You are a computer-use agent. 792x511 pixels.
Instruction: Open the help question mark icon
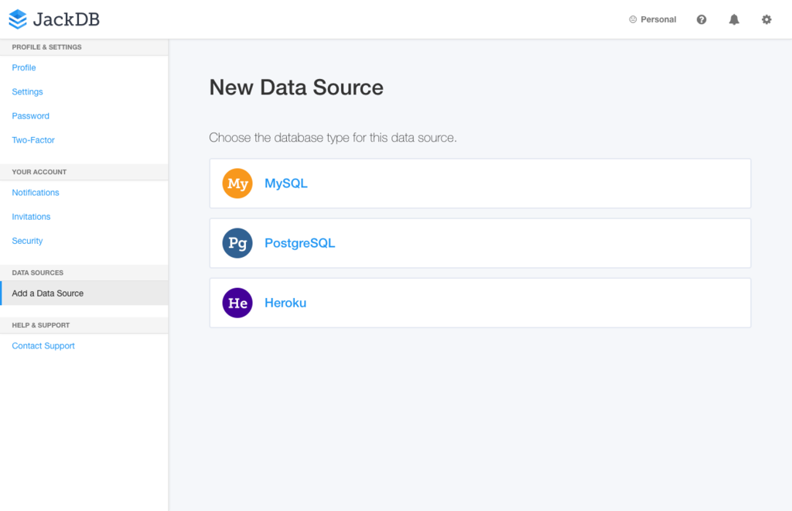point(702,19)
